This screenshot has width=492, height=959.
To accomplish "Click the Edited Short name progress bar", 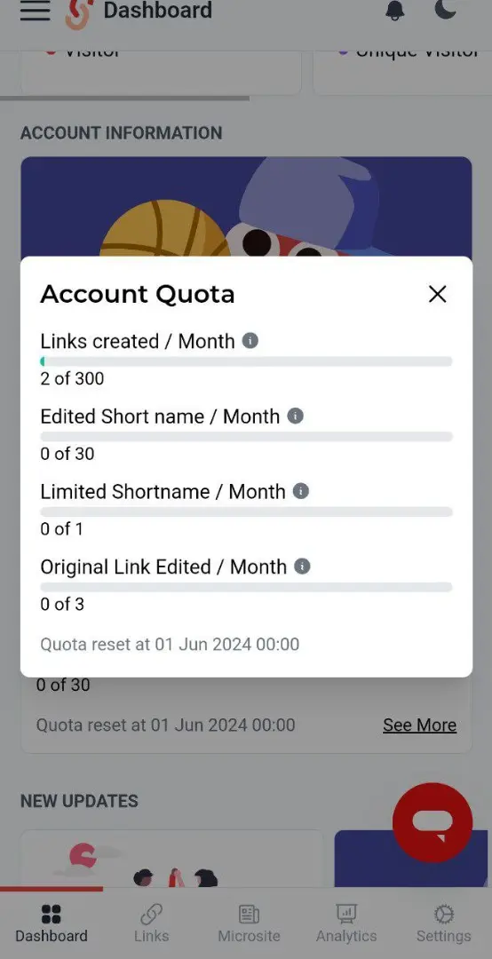I will (246, 437).
